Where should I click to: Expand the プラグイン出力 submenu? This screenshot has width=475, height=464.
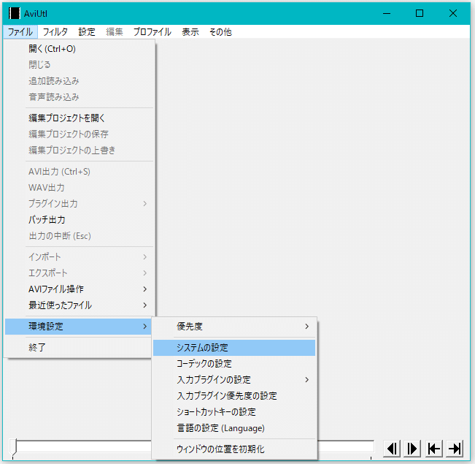coord(79,204)
